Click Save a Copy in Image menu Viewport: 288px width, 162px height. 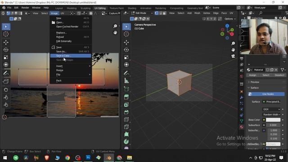[x=71, y=56]
